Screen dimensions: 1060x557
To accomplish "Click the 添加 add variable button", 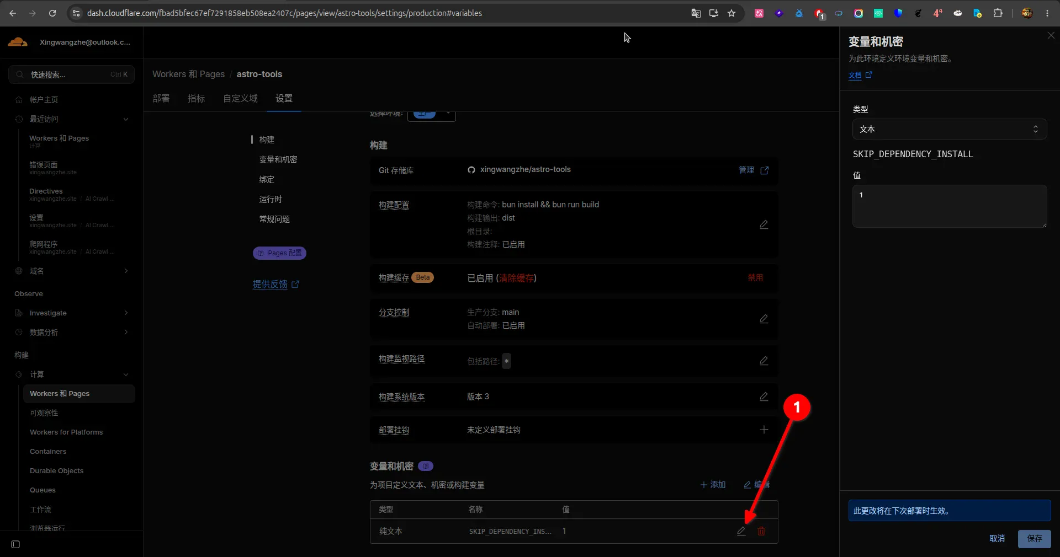I will 713,485.
